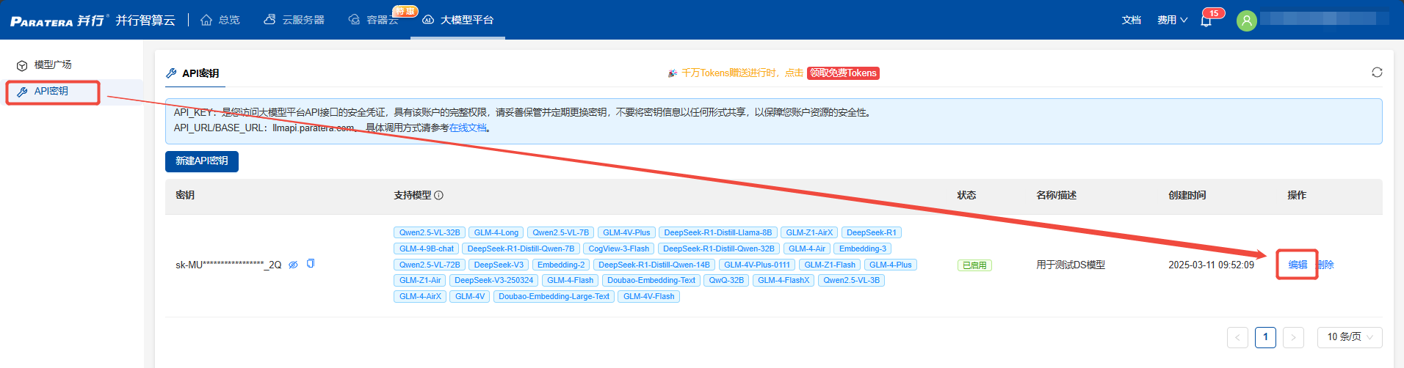The image size is (1404, 368).
Task: Toggle the eye icon to reveal the key
Action: (293, 265)
